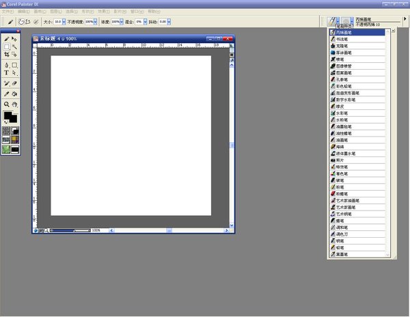The height and width of the screenshot is (317, 410).
Task: Select the Shape Selection arrow tool
Action: 14,72
